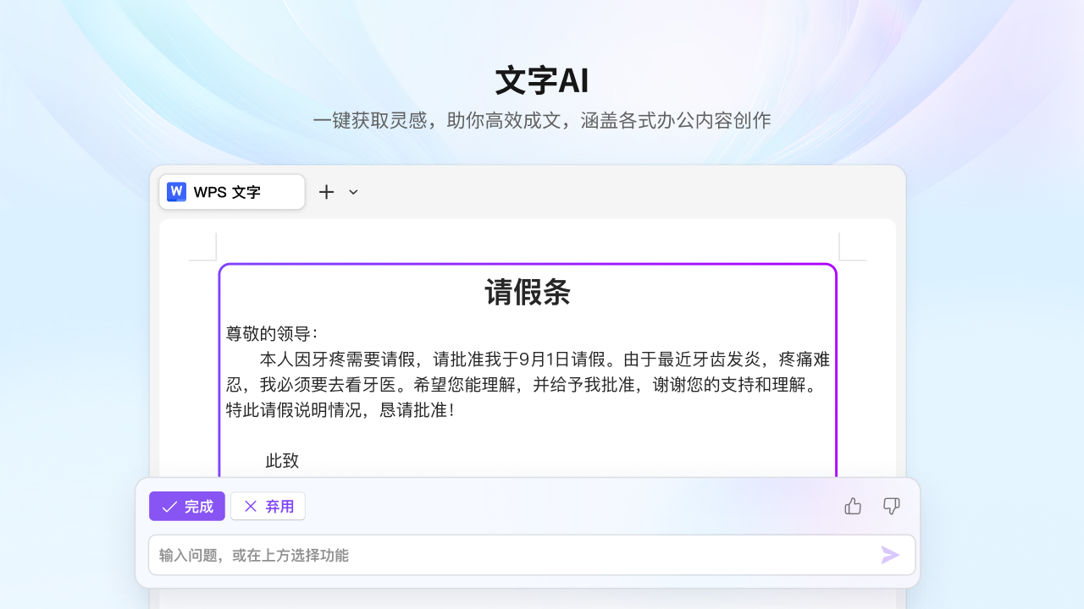The height and width of the screenshot is (609, 1084).
Task: Click the X icon inside 弃用 button
Action: click(249, 506)
